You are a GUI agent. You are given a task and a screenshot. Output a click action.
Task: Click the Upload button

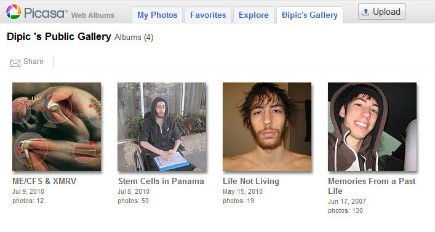click(x=381, y=12)
